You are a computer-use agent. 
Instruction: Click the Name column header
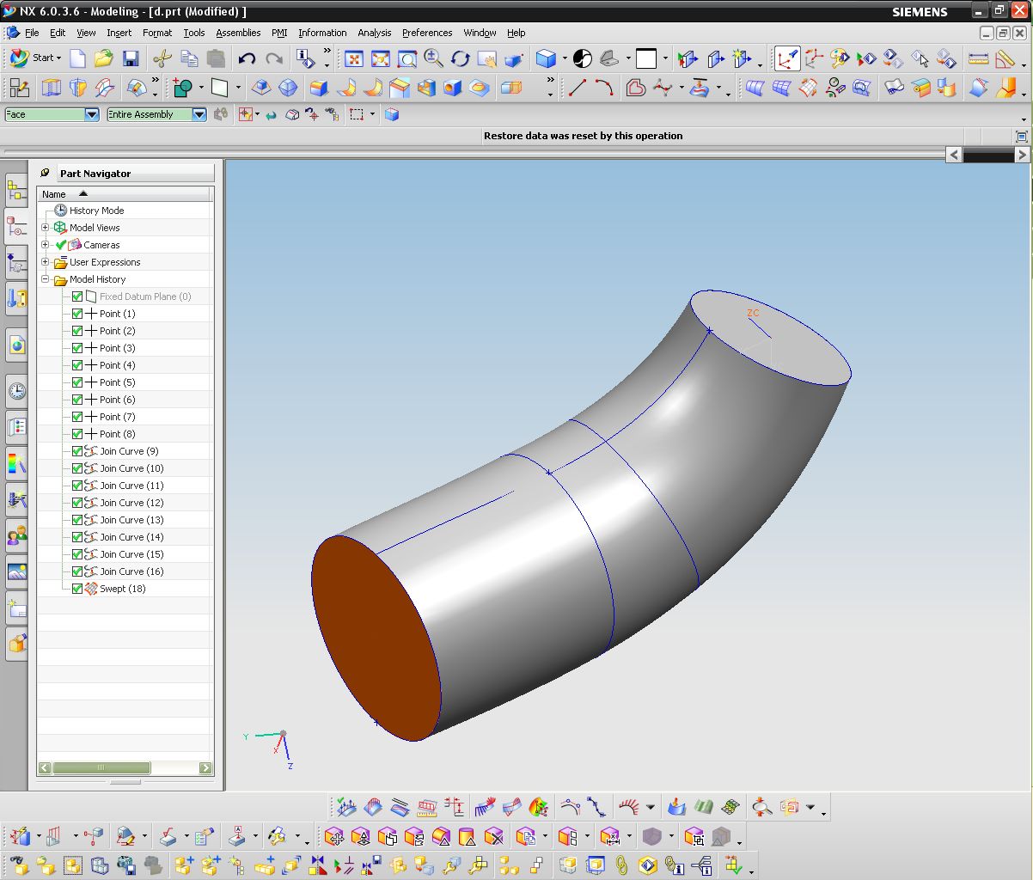pos(54,194)
